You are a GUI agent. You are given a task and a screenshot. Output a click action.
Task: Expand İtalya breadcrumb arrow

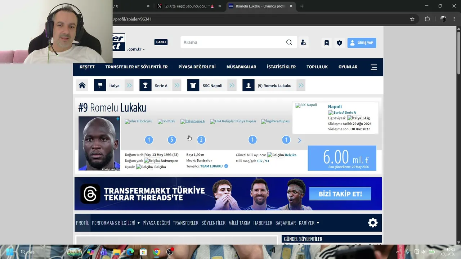(x=129, y=86)
